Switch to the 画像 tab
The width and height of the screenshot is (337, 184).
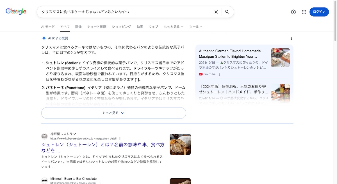point(78,27)
